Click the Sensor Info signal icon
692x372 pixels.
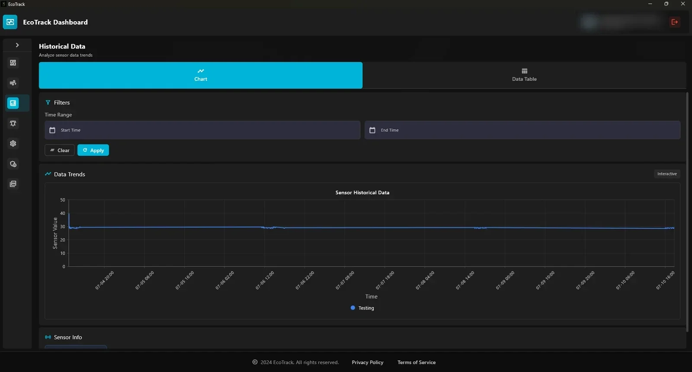coord(48,337)
